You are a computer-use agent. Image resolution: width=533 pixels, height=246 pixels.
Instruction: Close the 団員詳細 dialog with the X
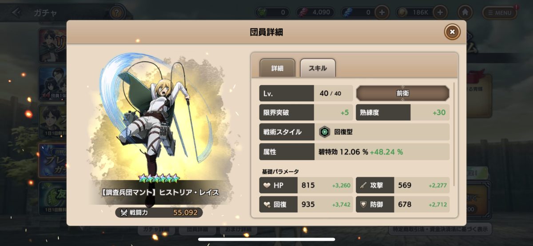tap(452, 32)
